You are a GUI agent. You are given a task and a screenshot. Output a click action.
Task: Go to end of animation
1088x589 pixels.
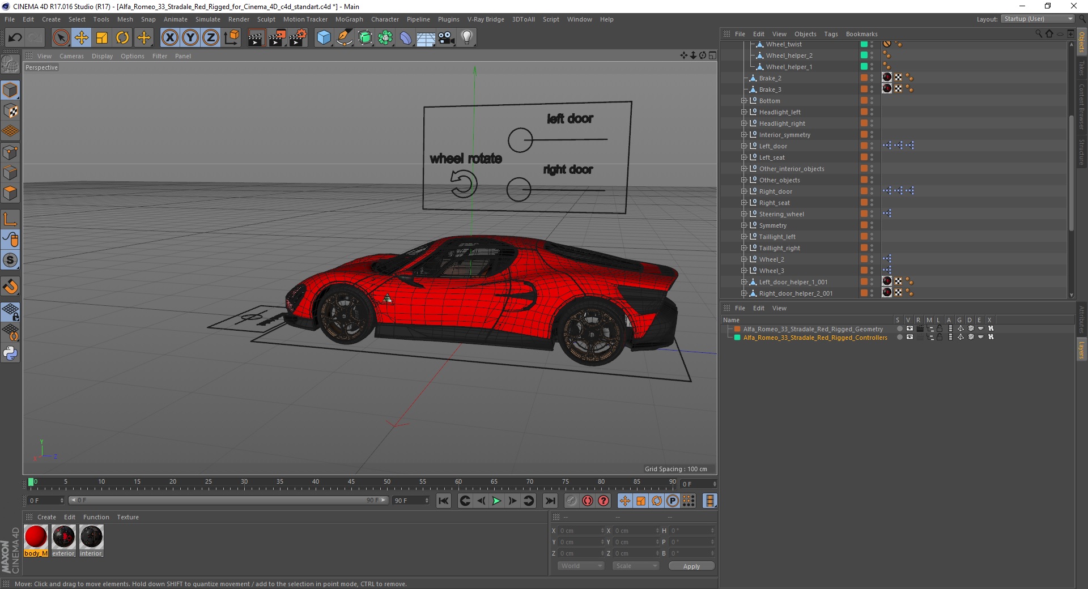pyautogui.click(x=550, y=501)
